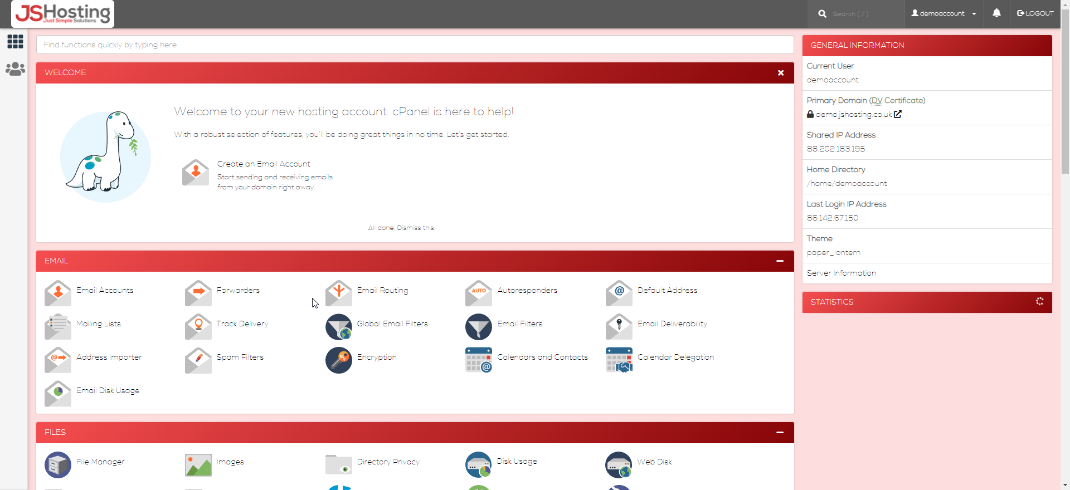
Task: Open the Spam Filters icon
Action: pyautogui.click(x=198, y=360)
